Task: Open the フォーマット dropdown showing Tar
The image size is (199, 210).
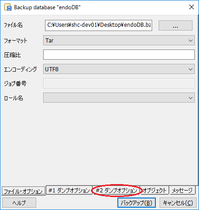Action: point(119,40)
